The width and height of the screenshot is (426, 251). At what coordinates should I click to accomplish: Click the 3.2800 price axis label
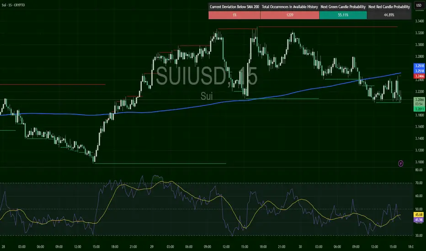[420, 57]
